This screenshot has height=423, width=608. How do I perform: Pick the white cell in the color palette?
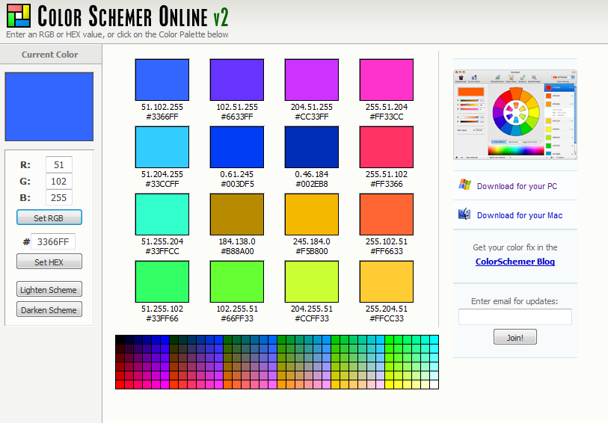tap(434, 385)
